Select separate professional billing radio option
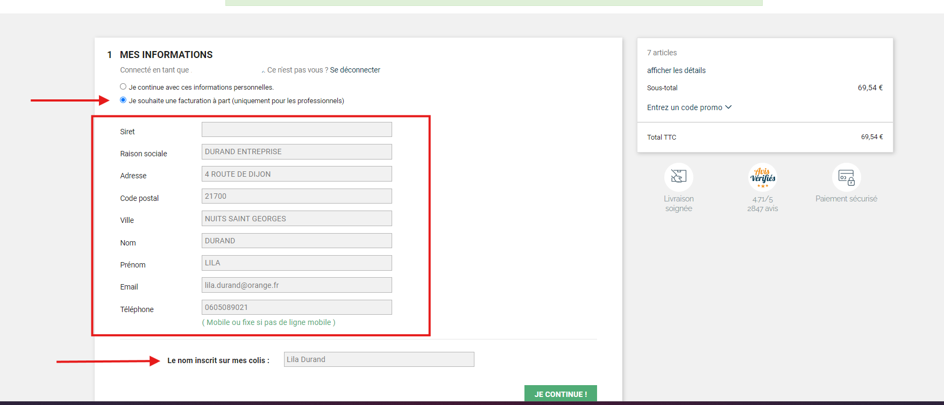This screenshot has width=944, height=405. 123,100
